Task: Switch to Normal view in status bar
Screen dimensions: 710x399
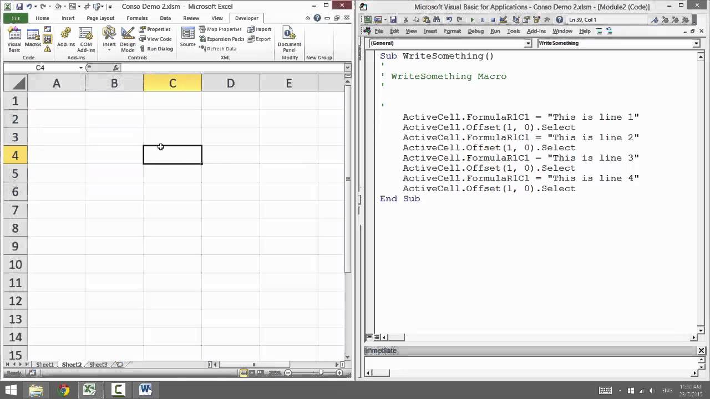Action: (244, 373)
